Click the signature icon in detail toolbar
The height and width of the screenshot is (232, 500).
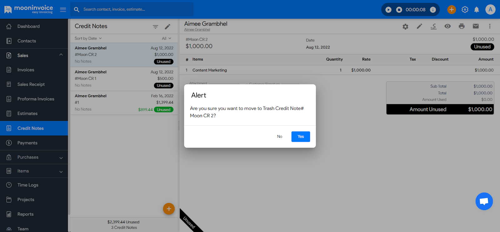click(x=433, y=26)
